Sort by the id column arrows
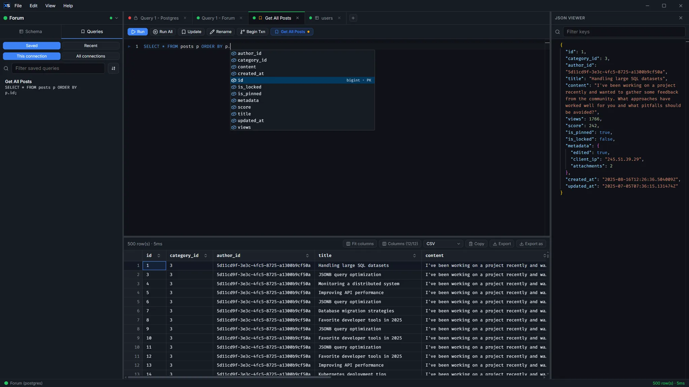This screenshot has height=387, width=689. point(159,256)
